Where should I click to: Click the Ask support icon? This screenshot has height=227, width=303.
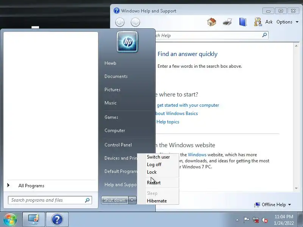[x=258, y=22]
